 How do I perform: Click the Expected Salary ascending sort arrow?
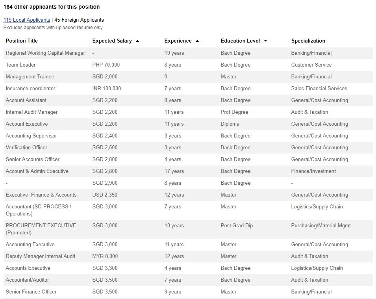tap(137, 41)
